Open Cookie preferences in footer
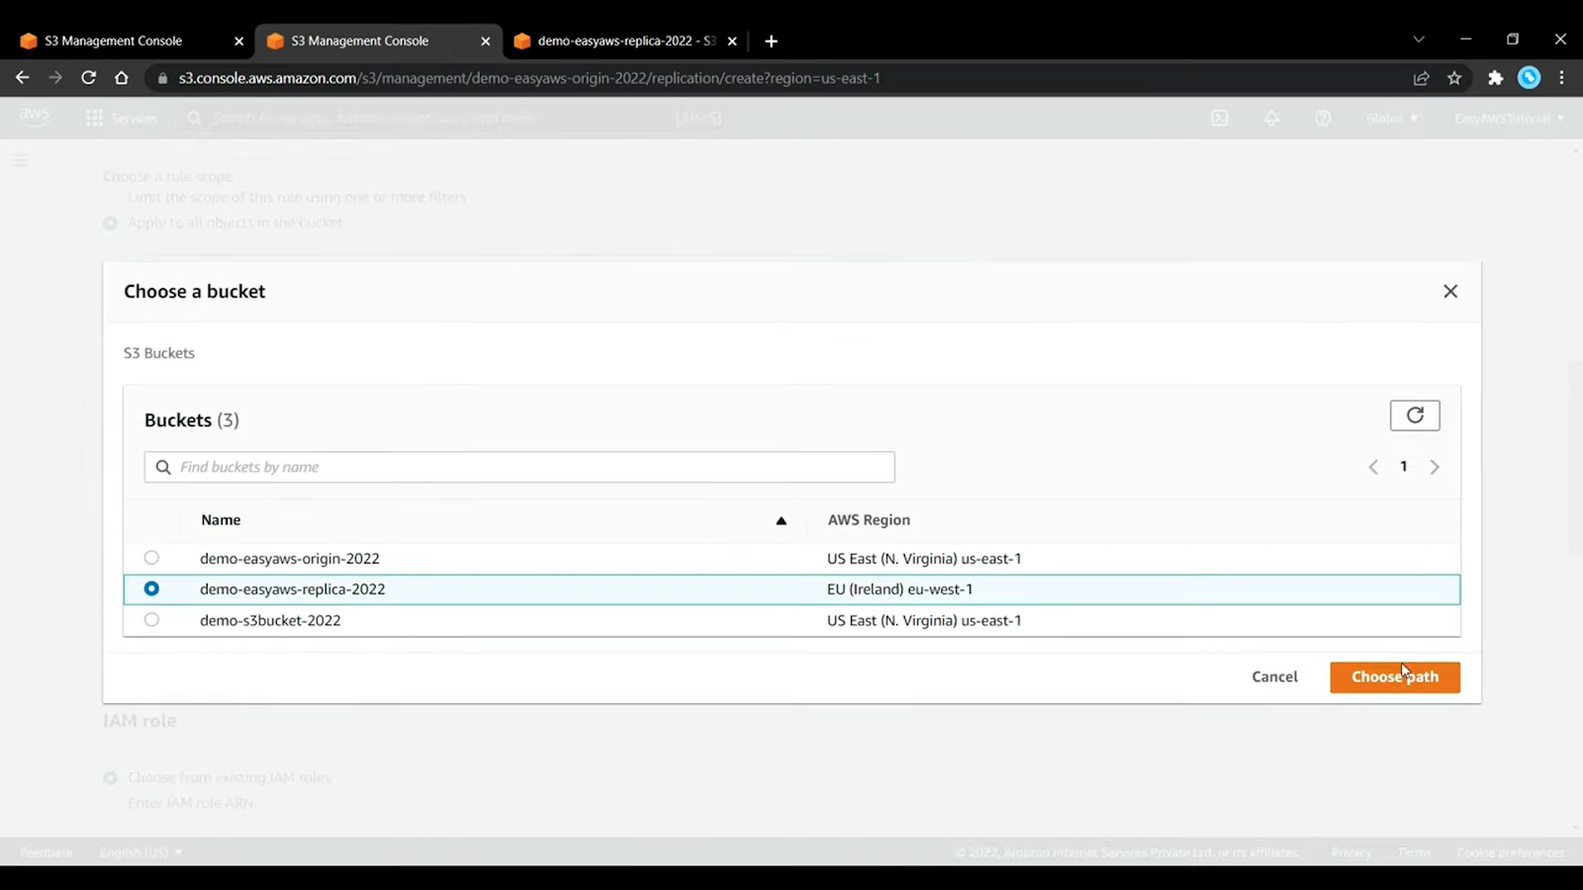The image size is (1583, 890). click(1511, 852)
